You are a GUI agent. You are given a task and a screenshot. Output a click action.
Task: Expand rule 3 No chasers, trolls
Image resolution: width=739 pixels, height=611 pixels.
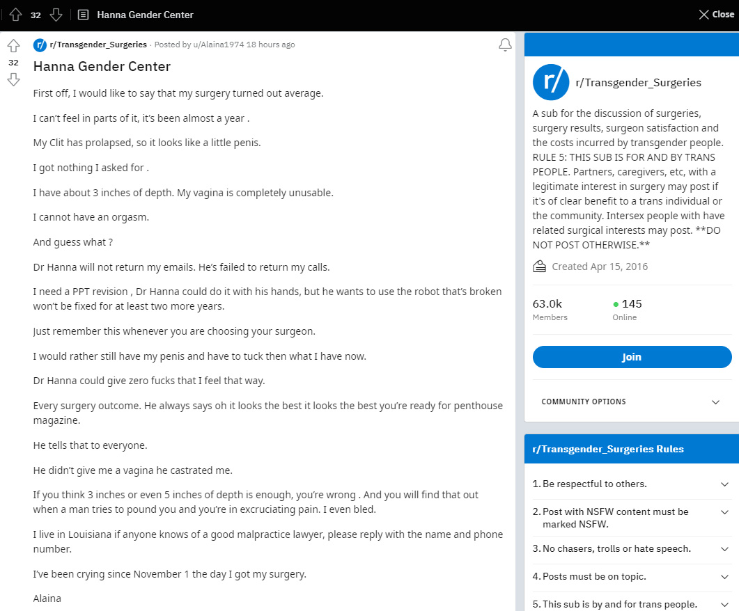pos(631,549)
